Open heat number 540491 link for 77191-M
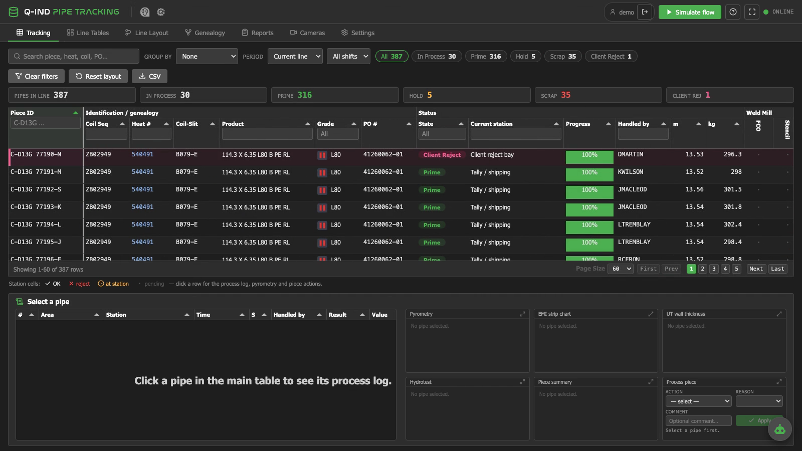The image size is (802, 451). (142, 172)
